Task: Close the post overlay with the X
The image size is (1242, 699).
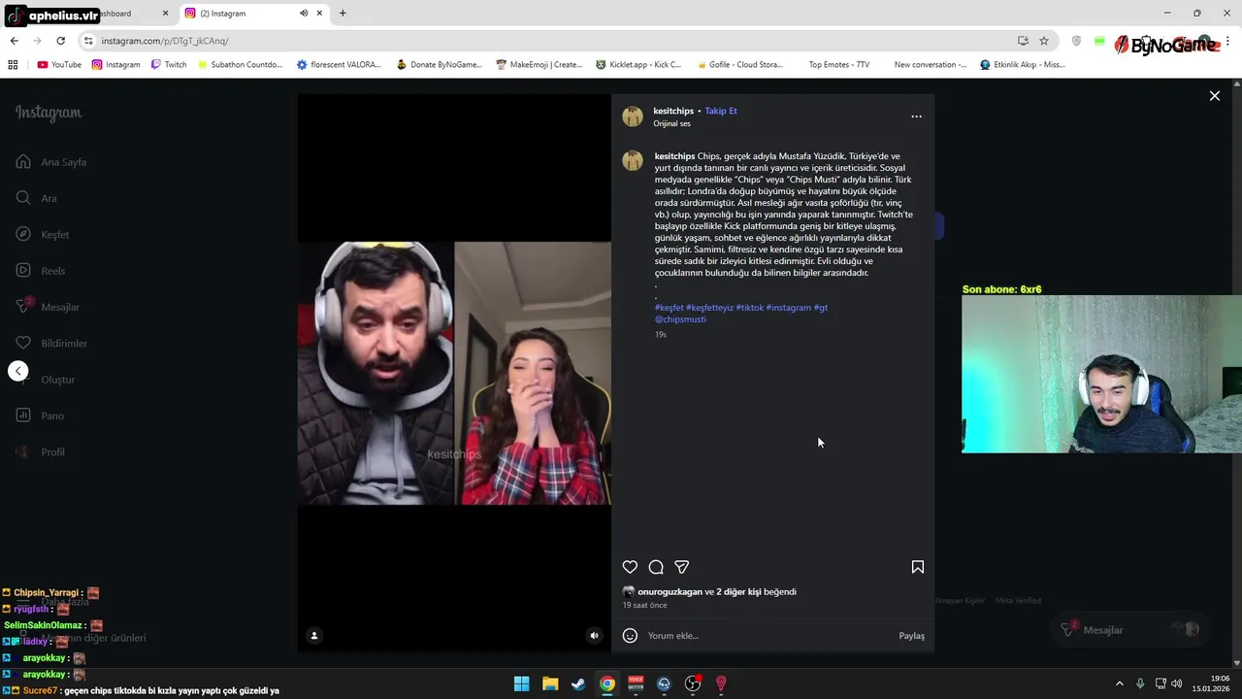Action: coord(1214,95)
